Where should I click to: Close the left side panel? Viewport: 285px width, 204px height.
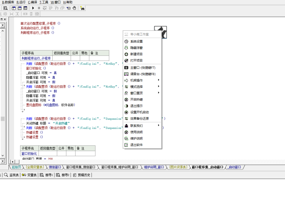pos(5,19)
